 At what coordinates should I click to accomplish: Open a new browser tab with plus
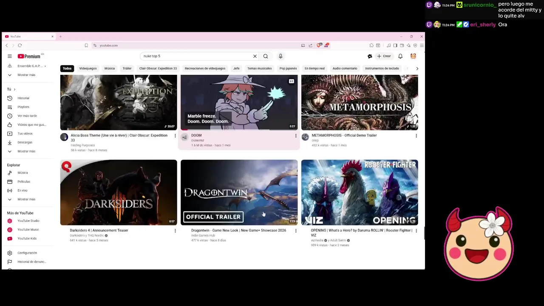(x=60, y=37)
